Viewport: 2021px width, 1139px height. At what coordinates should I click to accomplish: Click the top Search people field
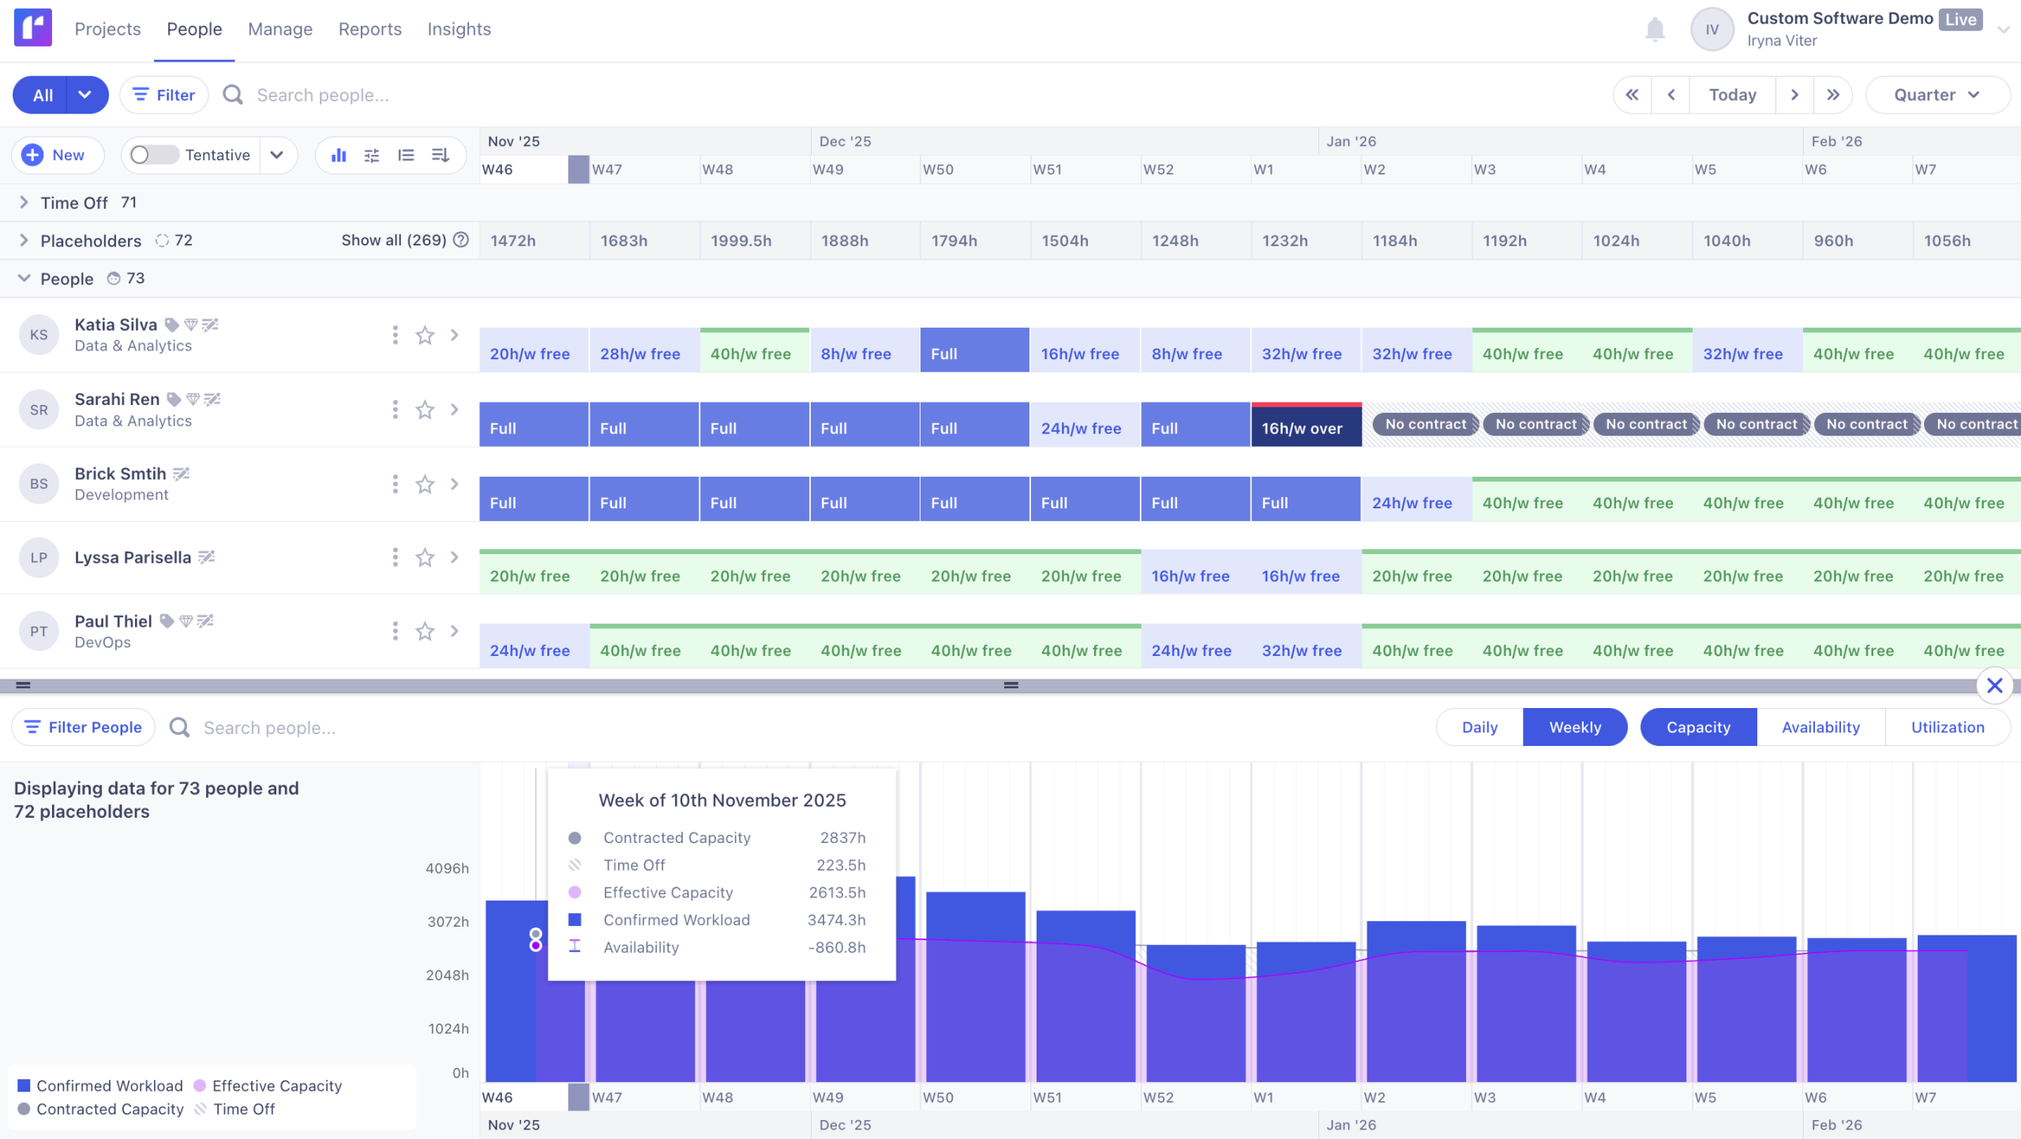coord(322,95)
